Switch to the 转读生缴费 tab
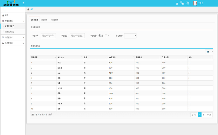The height and width of the screenshot is (135, 218). click(54, 20)
